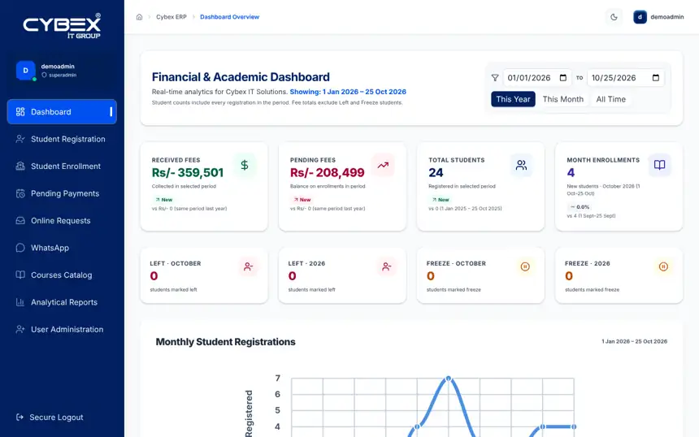The width and height of the screenshot is (699, 437).
Task: Click book icon on Month Enrollments card
Action: tap(659, 165)
